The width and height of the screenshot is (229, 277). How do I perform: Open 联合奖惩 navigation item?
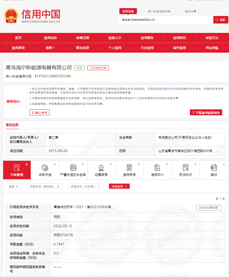(83, 48)
